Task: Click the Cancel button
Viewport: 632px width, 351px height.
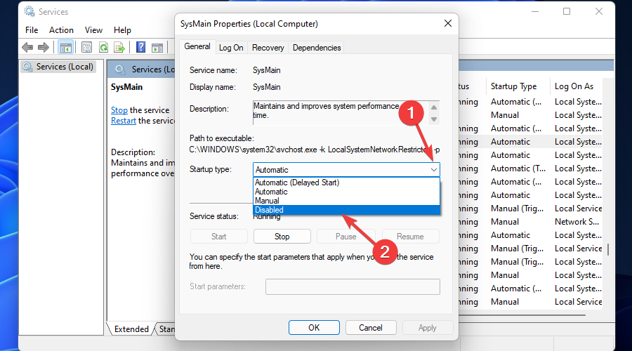Action: point(371,328)
